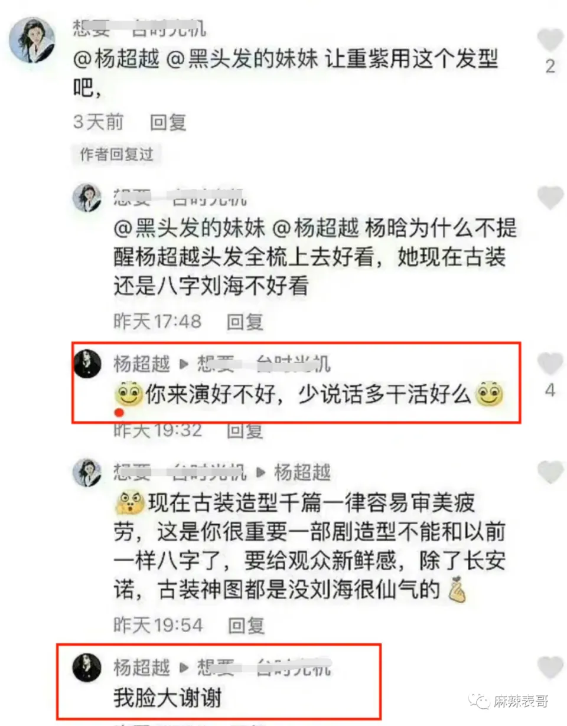This screenshot has width=567, height=726.
Task: Reply to the comment posted 昨天17:48
Action: 245,322
